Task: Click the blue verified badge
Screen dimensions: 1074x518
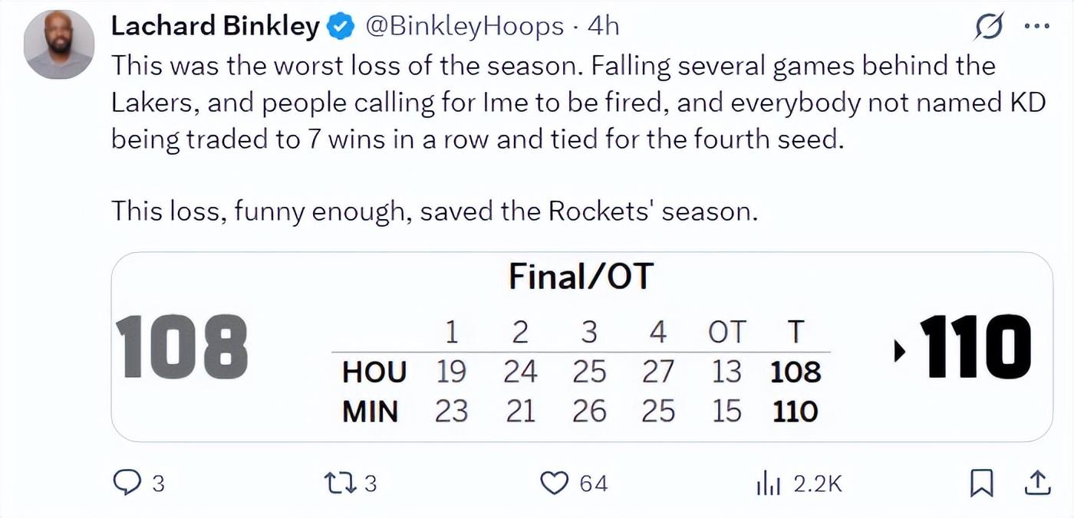Action: coord(341,28)
